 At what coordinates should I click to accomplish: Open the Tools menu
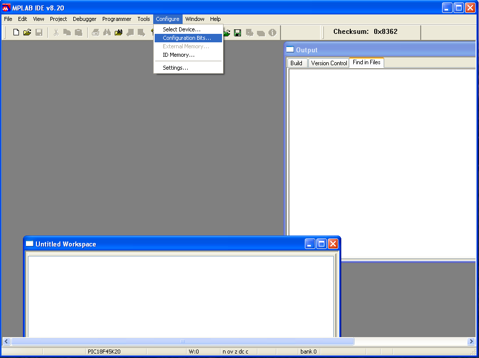(x=144, y=19)
